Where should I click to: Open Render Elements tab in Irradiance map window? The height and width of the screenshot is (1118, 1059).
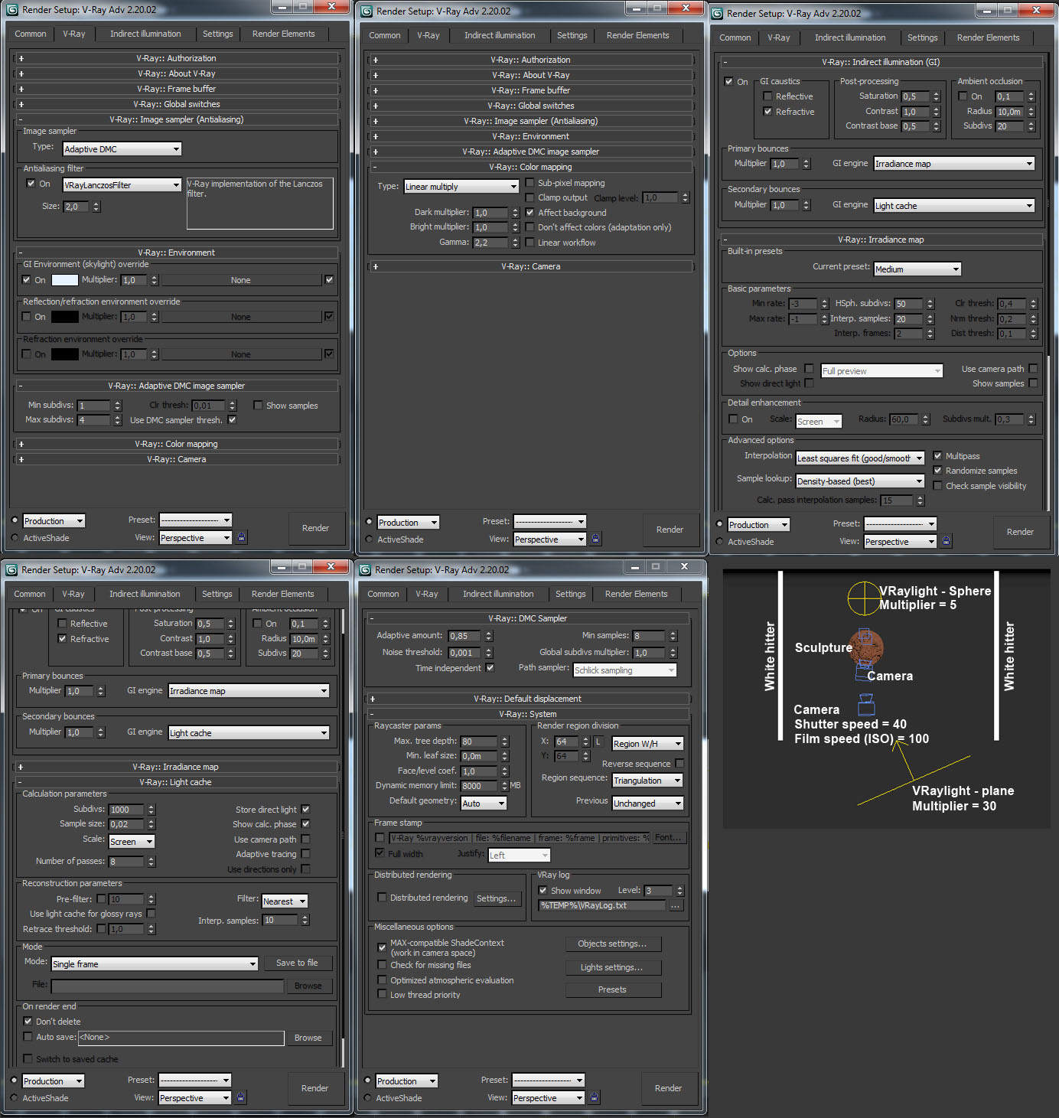click(988, 37)
